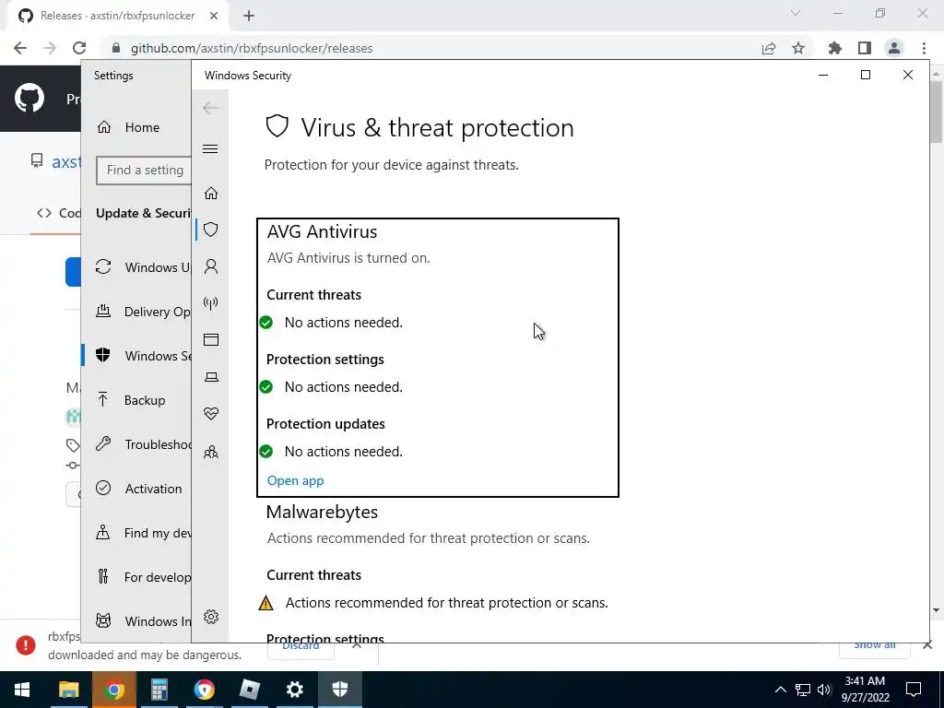The width and height of the screenshot is (944, 708).
Task: Open Windows Security settings gear icon
Action: click(x=211, y=617)
